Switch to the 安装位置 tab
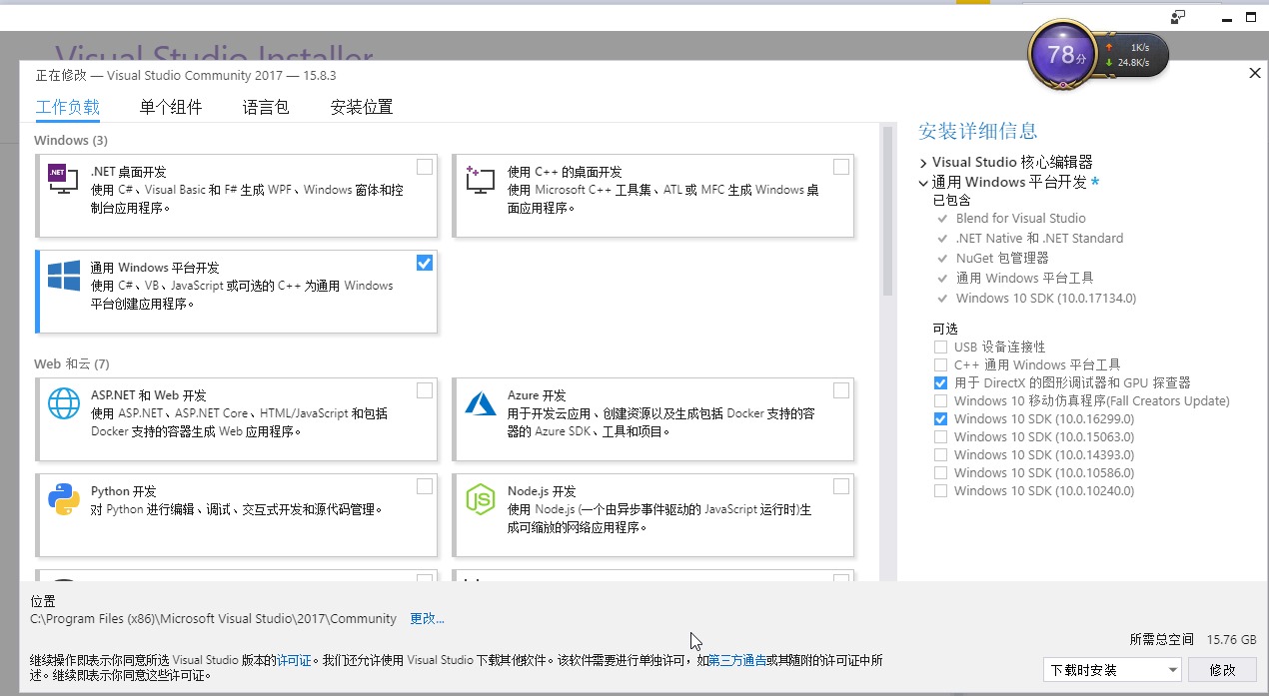Image resolution: width=1269 pixels, height=696 pixels. (x=362, y=108)
